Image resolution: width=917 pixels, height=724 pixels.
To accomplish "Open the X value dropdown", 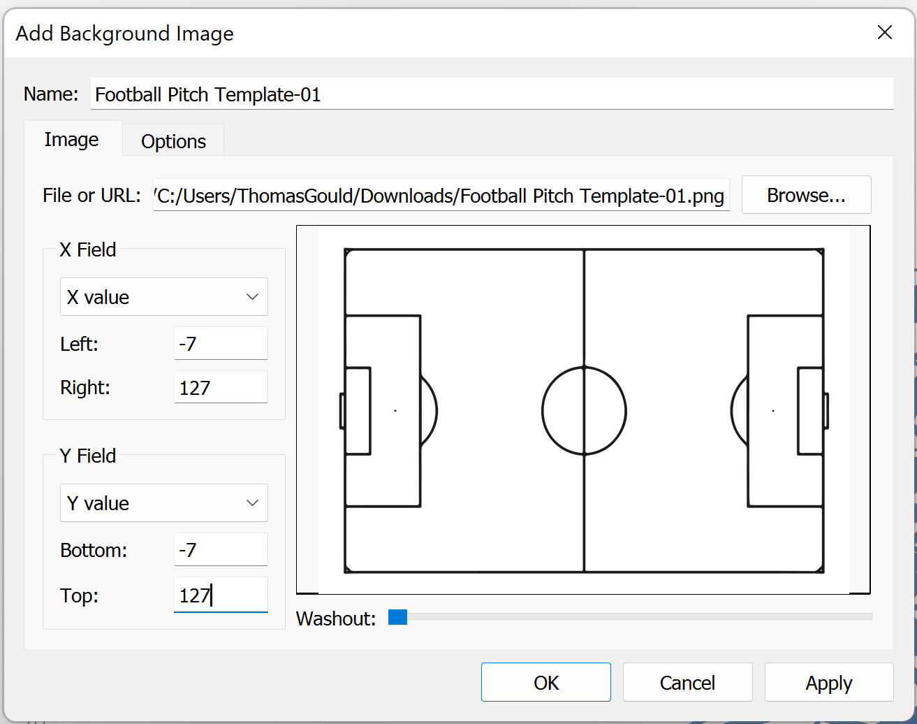I will point(163,297).
